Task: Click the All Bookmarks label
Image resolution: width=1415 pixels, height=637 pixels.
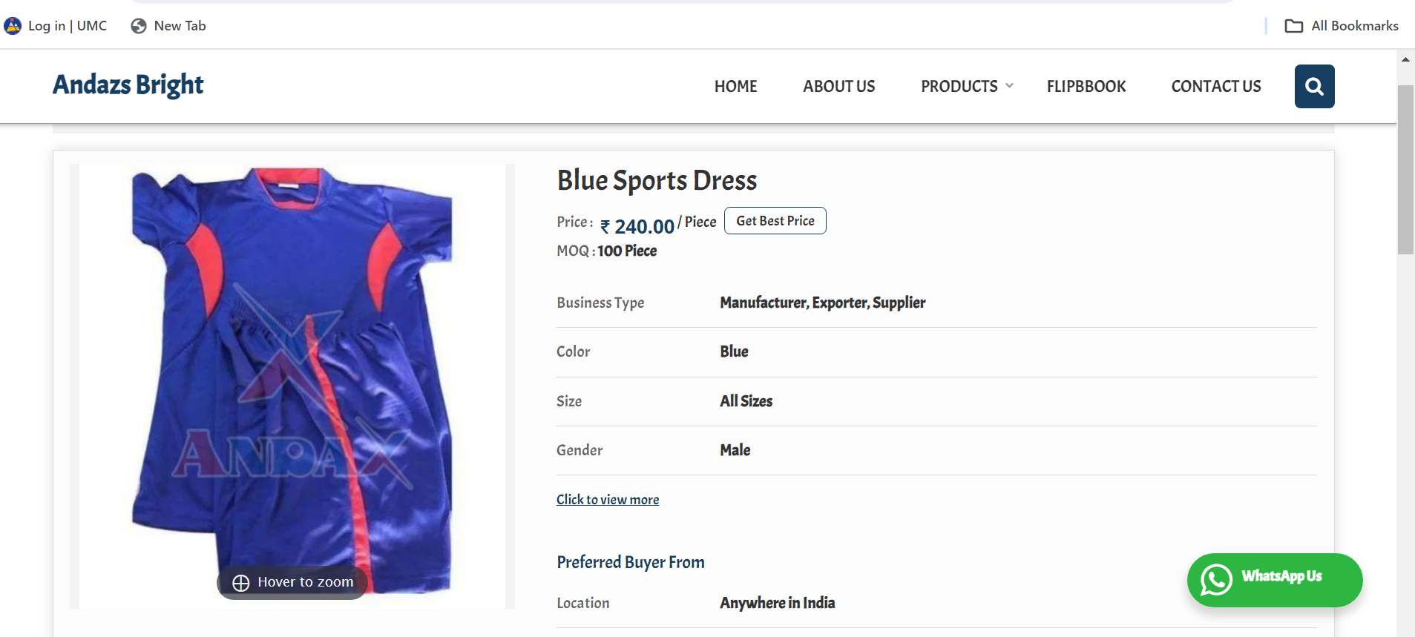Action: (x=1354, y=26)
